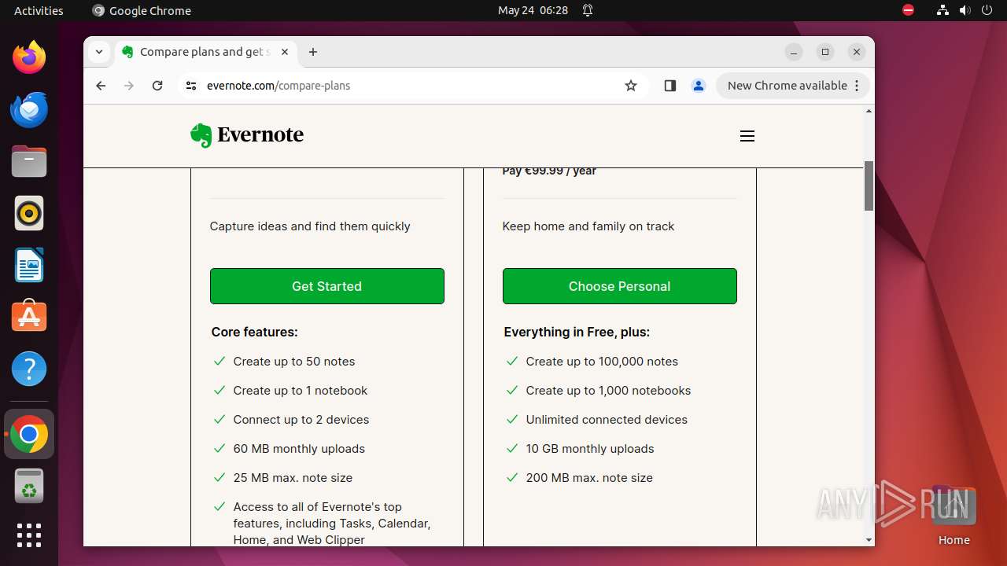The image size is (1007, 566).
Task: Select '25 MB max. note size' text
Action: click(x=293, y=478)
